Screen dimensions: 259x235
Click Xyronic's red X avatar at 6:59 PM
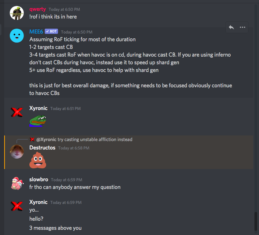[17, 206]
